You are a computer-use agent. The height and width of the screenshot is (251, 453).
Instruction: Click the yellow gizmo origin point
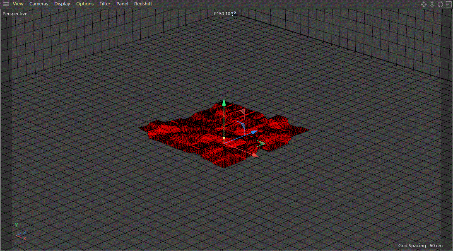click(224, 138)
